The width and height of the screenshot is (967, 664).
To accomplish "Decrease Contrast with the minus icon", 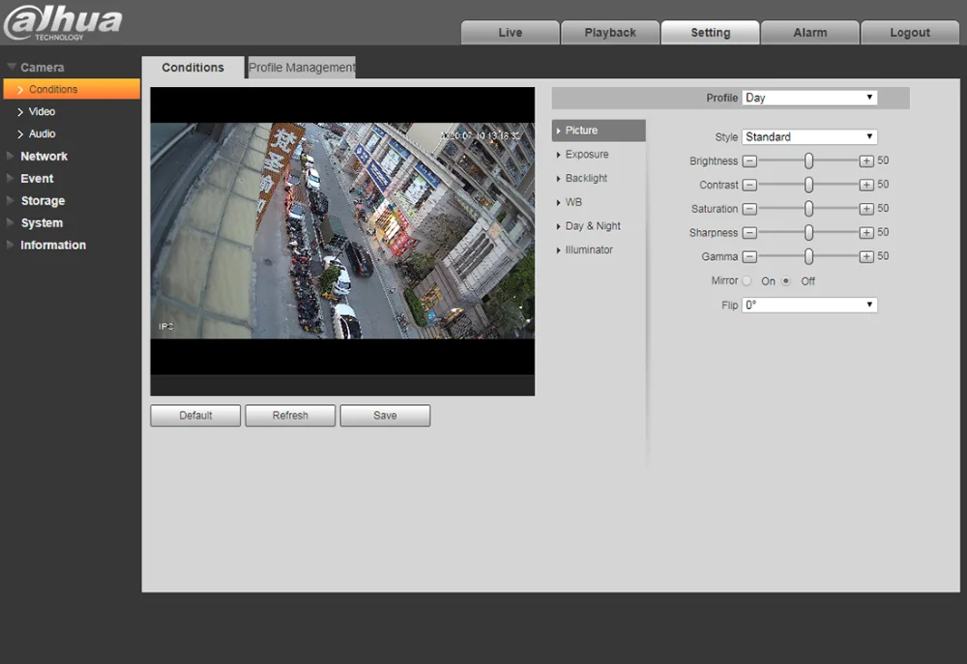I will (x=749, y=185).
